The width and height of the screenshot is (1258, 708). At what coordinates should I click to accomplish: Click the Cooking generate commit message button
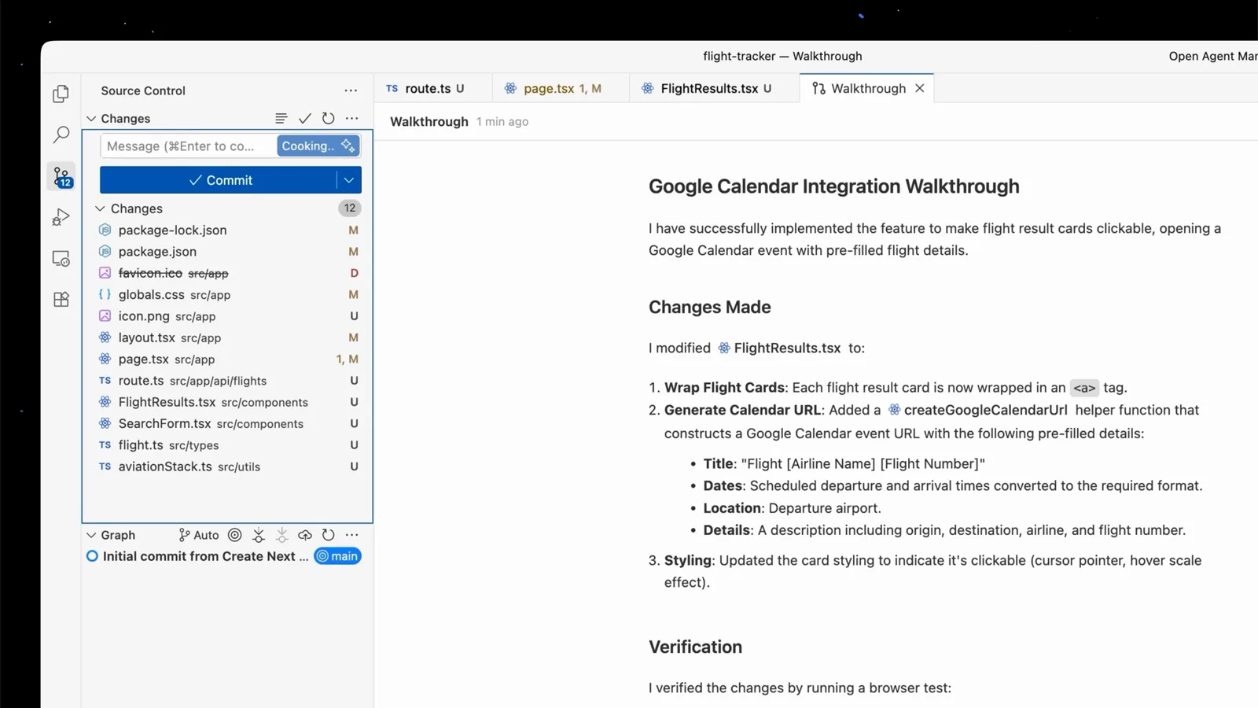point(318,146)
